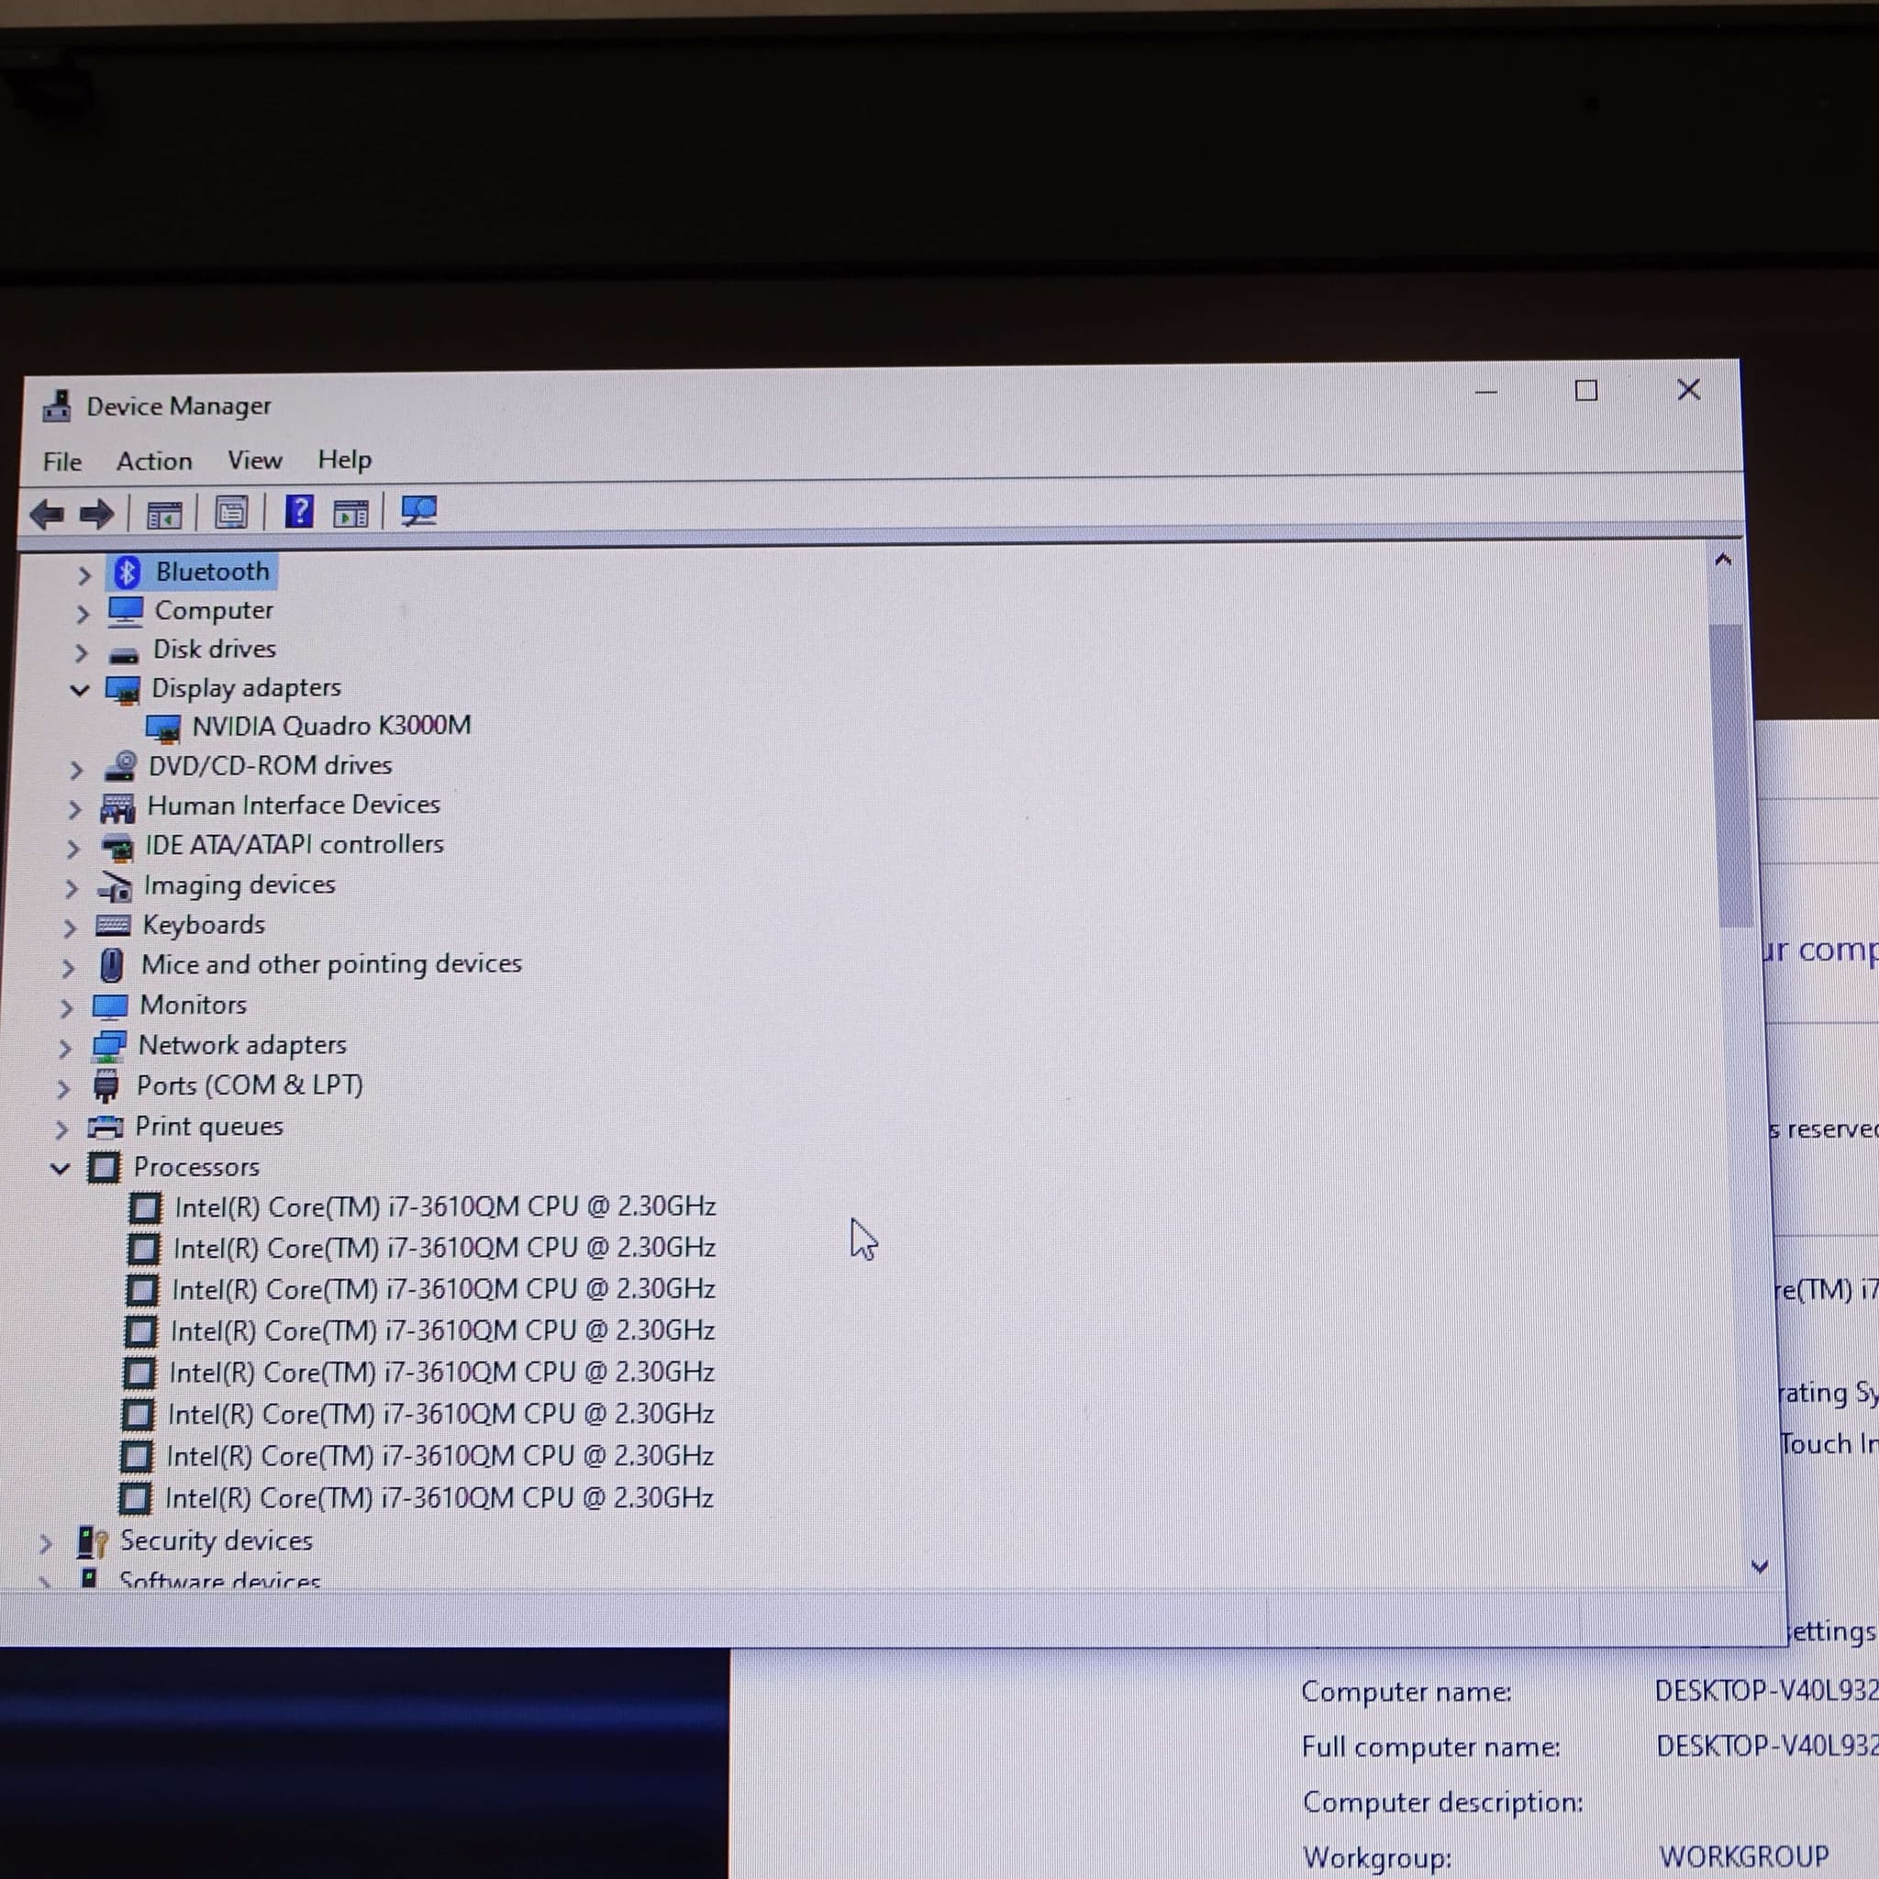
Task: Click the Imaging devices icon
Action: (x=115, y=887)
